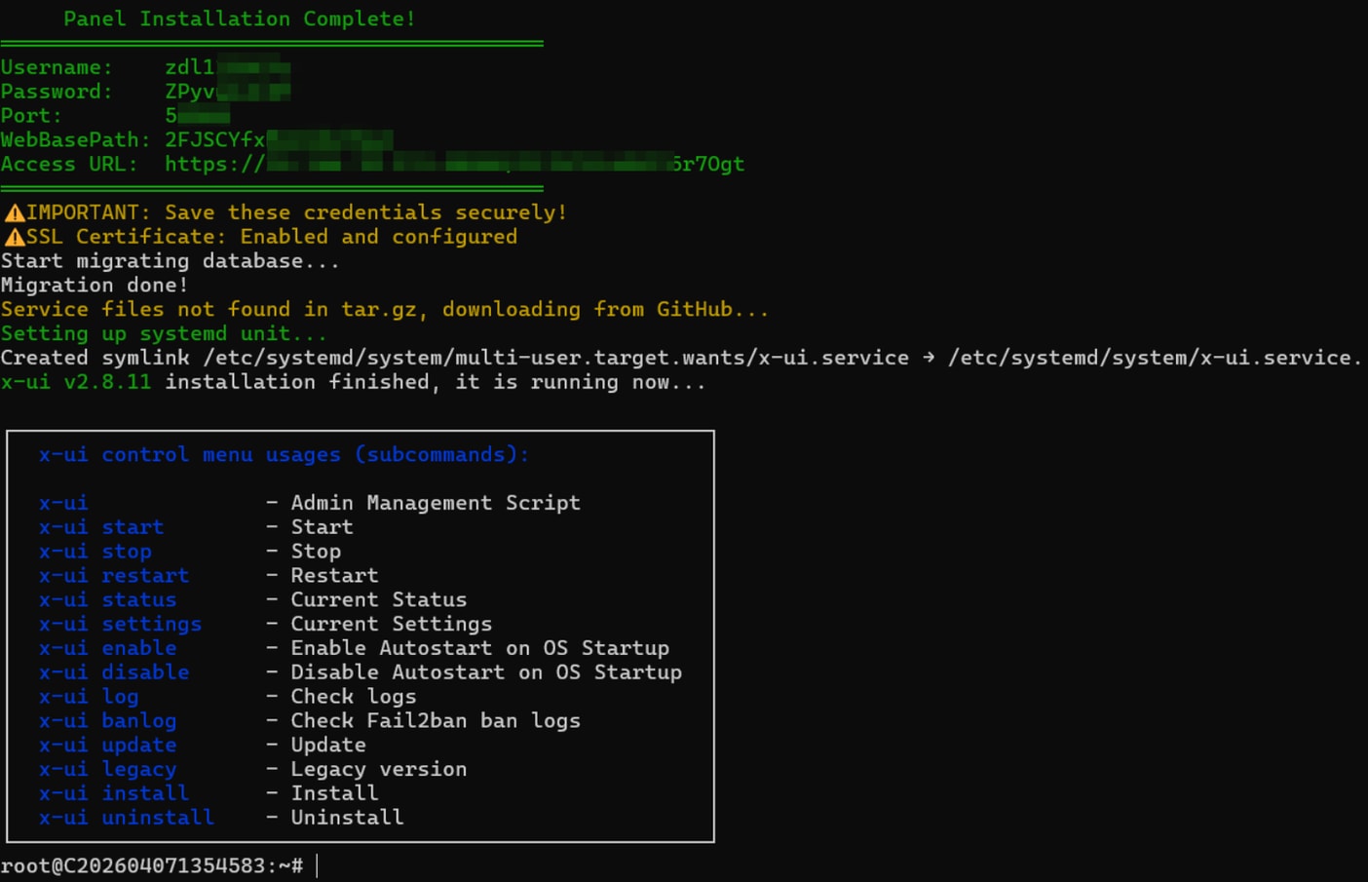Place cursor at the root shell prompt
This screenshot has width=1368, height=882.
point(318,865)
